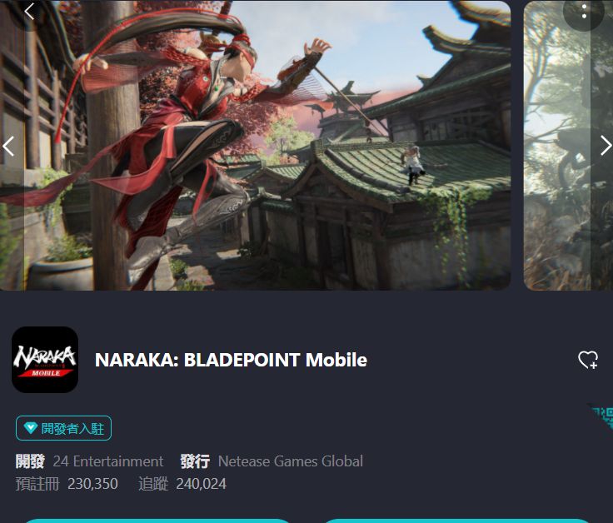Click the 發行 label
Screen dimensions: 613x523
pyautogui.click(x=195, y=461)
